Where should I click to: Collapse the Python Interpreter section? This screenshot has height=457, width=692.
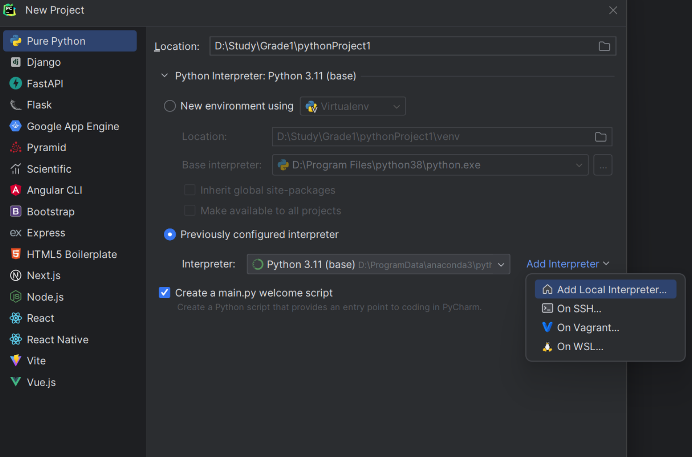click(x=164, y=76)
